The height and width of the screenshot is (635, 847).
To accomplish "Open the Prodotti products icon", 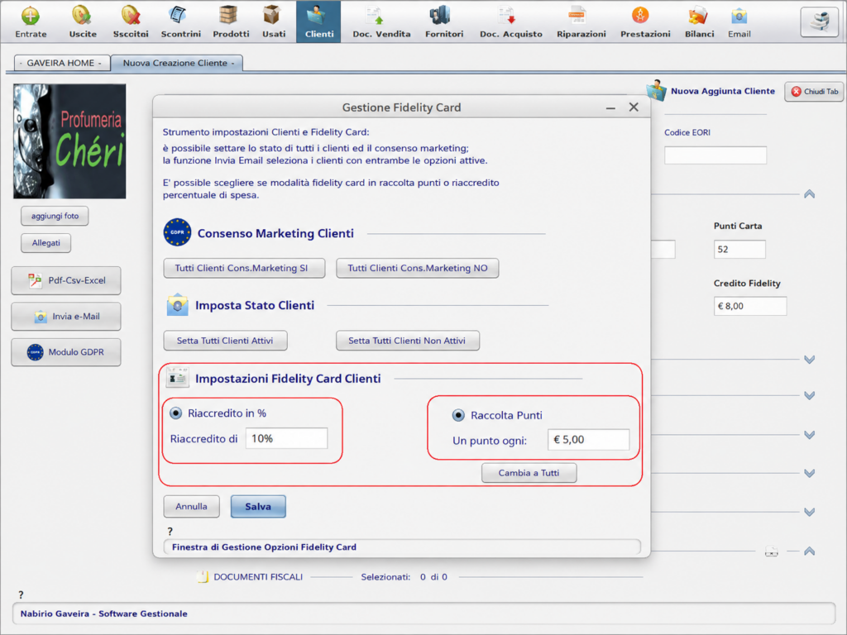I will (x=231, y=21).
